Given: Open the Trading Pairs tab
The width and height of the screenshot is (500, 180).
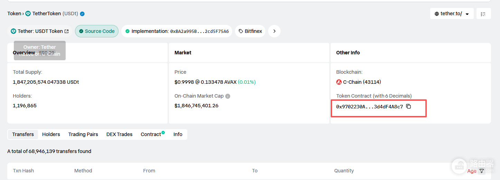Looking at the screenshot, I should click(83, 134).
